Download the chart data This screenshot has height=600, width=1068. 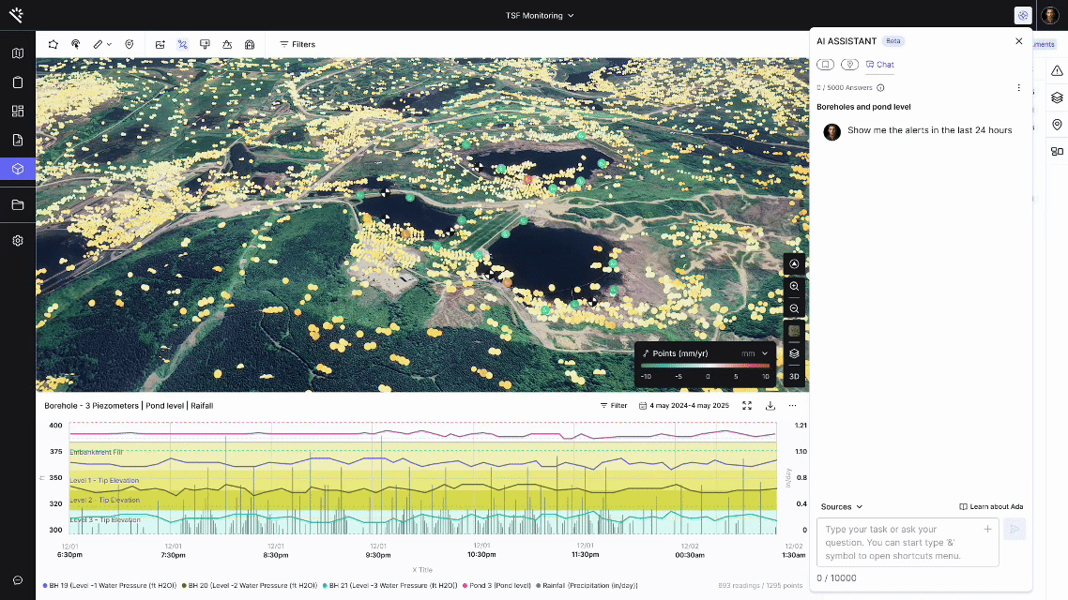tap(770, 405)
